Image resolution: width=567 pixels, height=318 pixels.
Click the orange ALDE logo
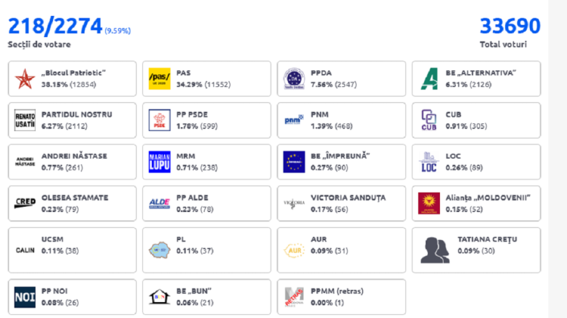tap(159, 203)
